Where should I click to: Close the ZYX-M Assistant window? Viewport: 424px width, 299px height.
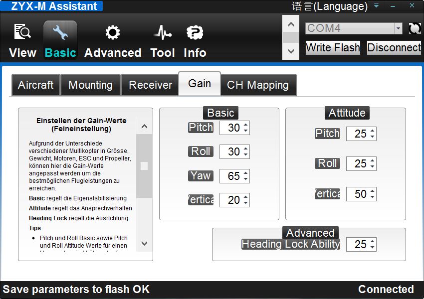412,5
